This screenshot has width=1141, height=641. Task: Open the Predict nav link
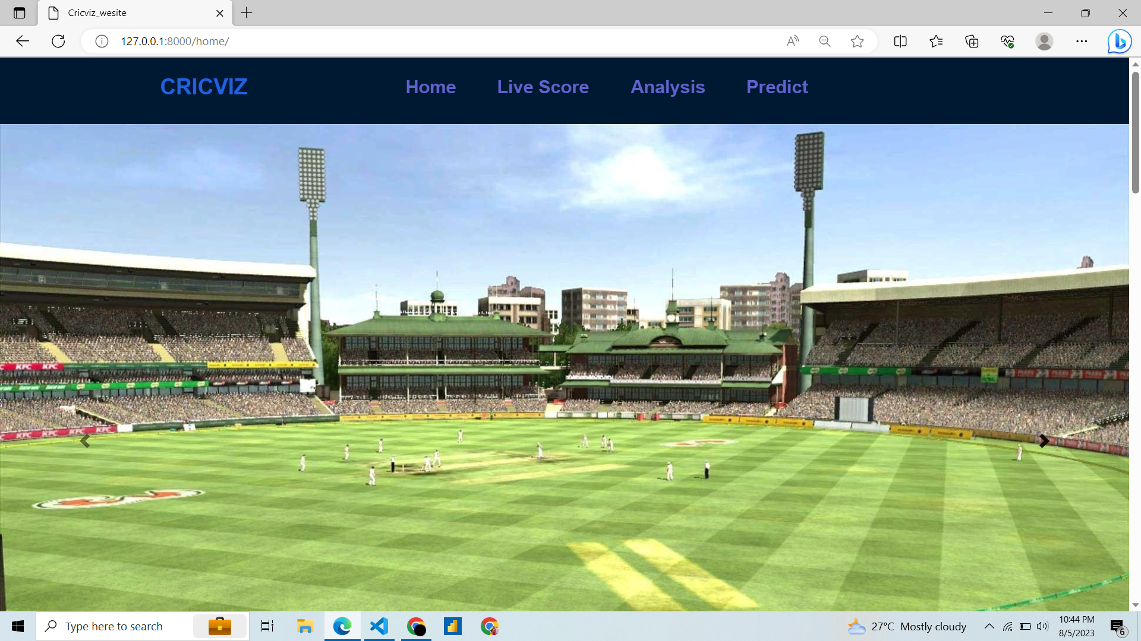pyautogui.click(x=777, y=87)
